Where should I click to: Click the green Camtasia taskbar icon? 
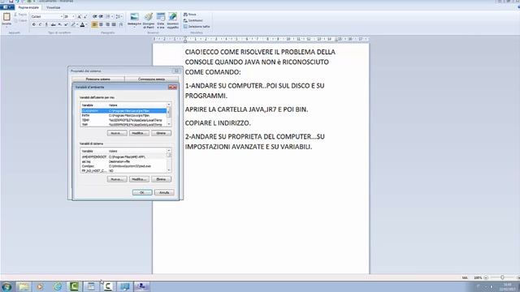pyautogui.click(x=74, y=286)
